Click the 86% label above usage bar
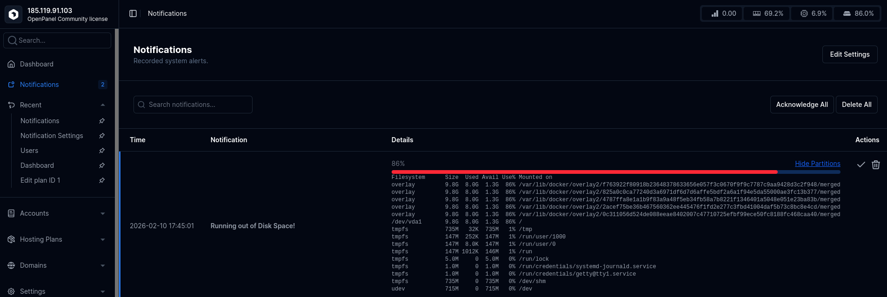Image resolution: width=887 pixels, height=297 pixels. click(x=398, y=164)
